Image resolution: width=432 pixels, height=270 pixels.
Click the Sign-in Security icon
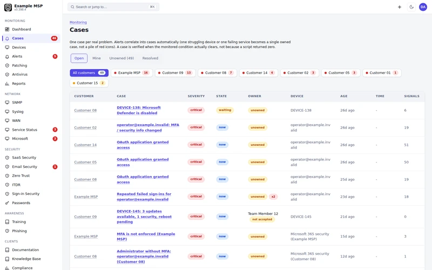pos(7,194)
